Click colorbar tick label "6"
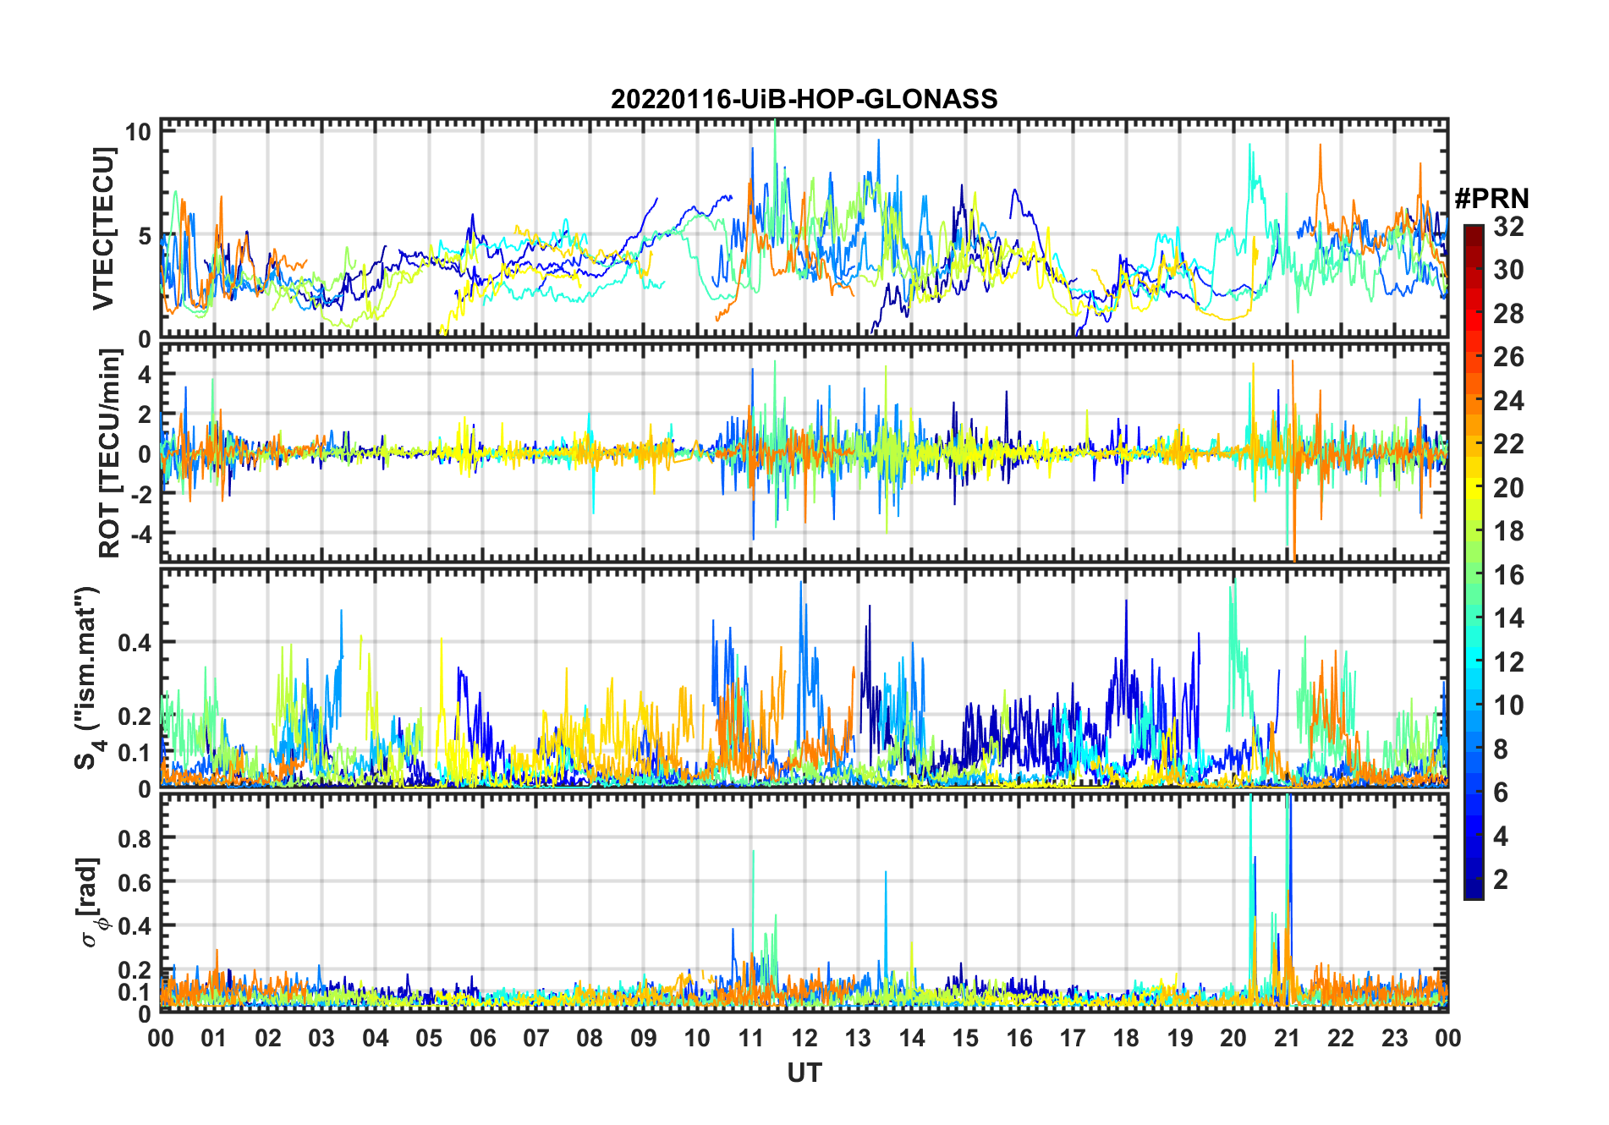Screen dimensions: 1609x1125 [x=1501, y=793]
